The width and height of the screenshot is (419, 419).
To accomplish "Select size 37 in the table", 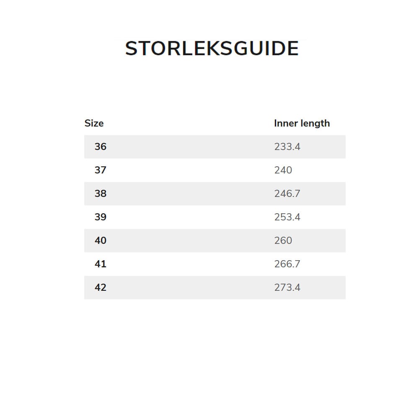I will click(101, 170).
